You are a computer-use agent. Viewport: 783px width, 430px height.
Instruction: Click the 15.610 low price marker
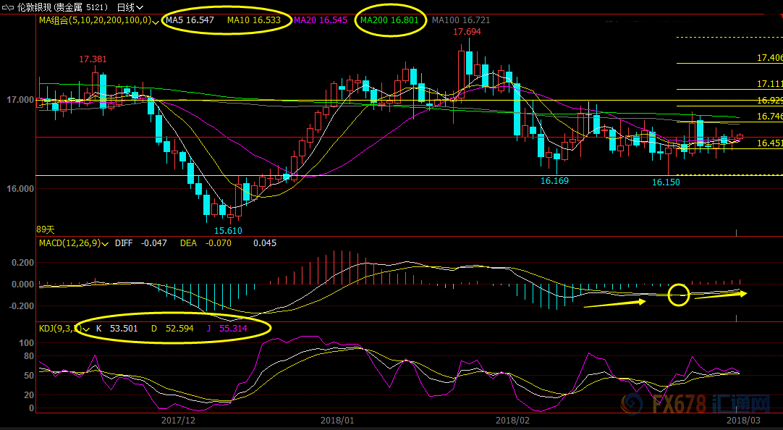[x=227, y=230]
